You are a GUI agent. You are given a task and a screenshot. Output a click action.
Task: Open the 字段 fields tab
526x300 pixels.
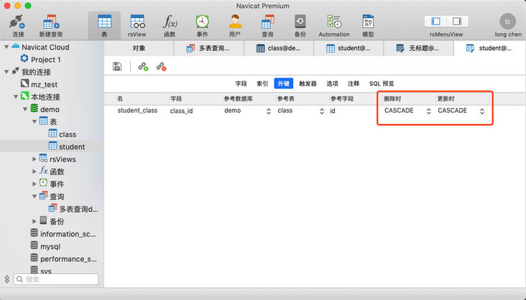click(241, 83)
